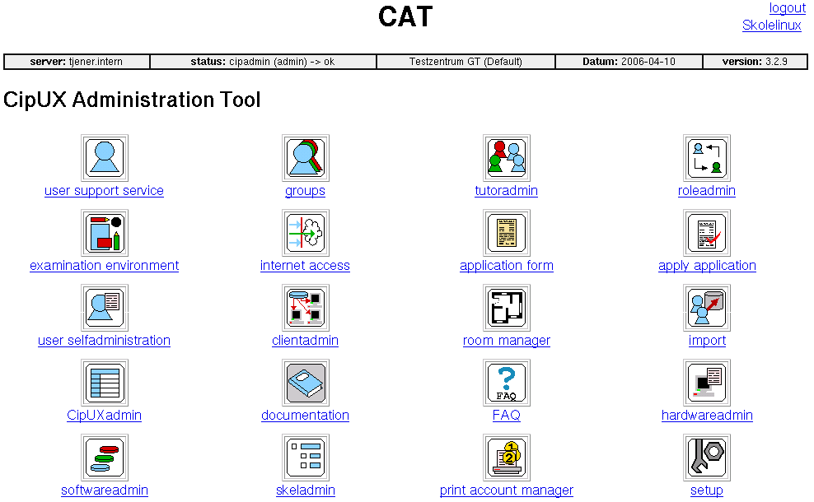Click the groups icon with three heads

coord(305,158)
